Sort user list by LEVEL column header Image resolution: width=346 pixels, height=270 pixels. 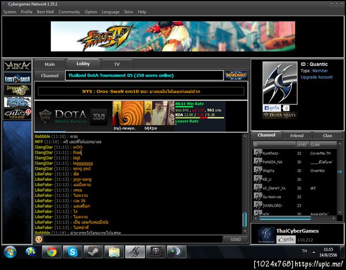click(x=302, y=144)
